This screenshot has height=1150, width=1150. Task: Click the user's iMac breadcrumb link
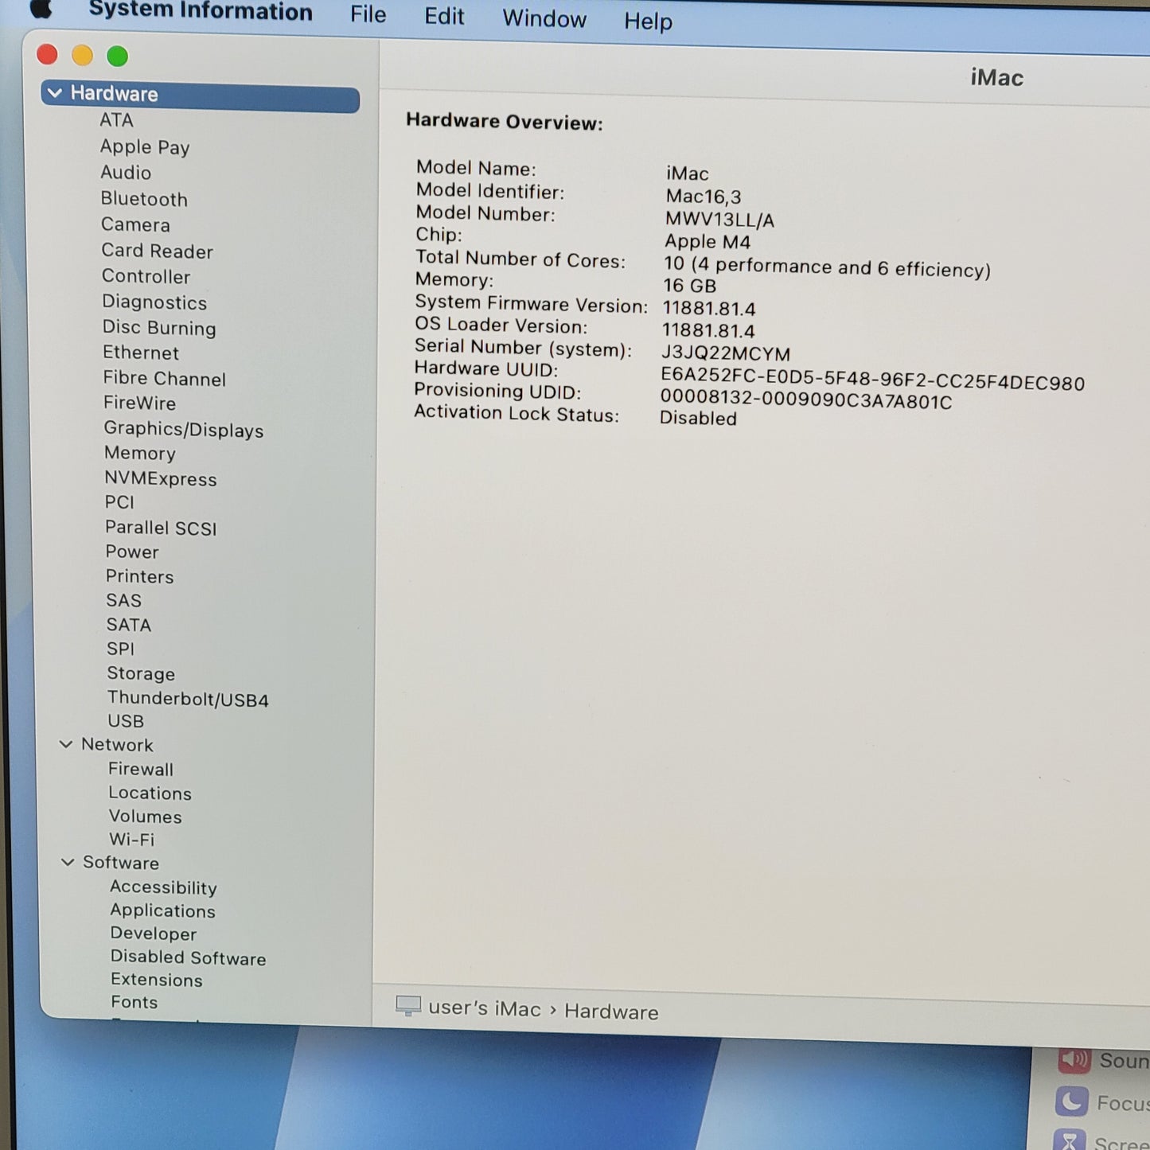pyautogui.click(x=480, y=1008)
